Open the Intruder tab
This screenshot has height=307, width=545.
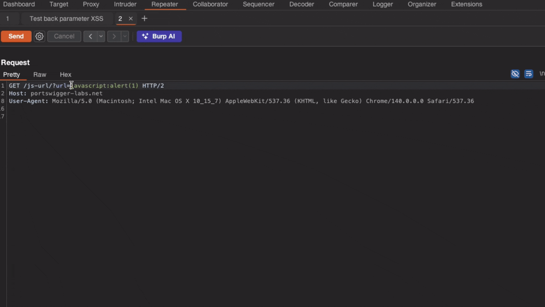click(x=125, y=5)
